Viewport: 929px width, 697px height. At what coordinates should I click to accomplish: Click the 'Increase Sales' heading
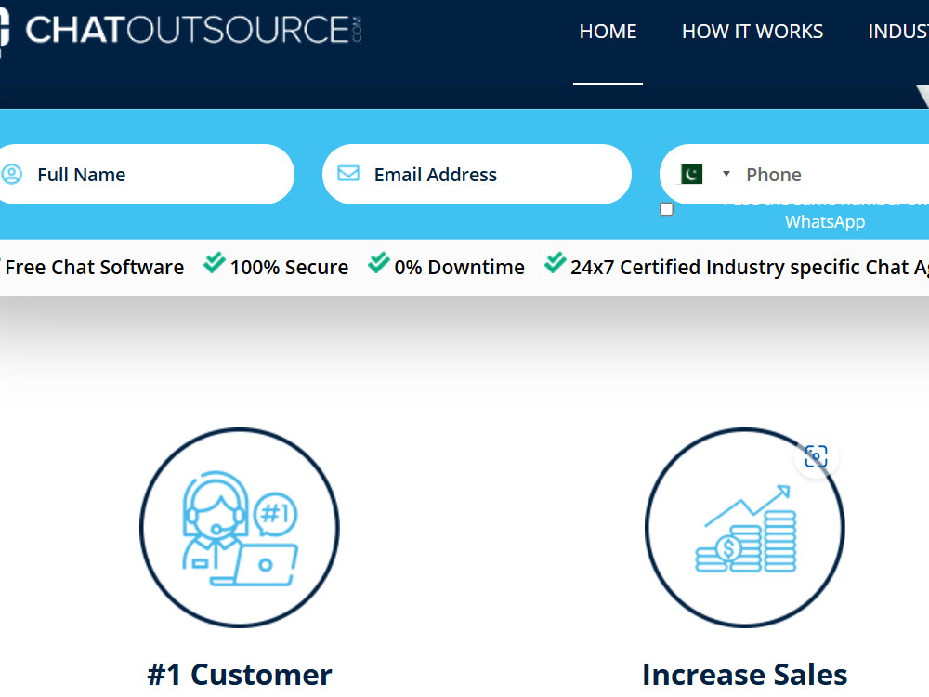coord(745,675)
